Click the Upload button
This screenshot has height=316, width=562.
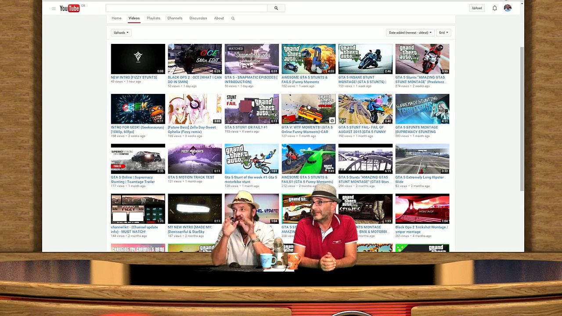pos(477,8)
